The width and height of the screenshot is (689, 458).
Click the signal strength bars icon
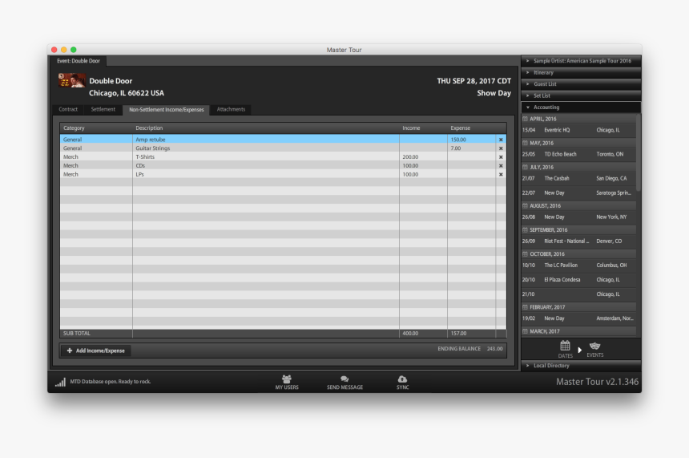point(60,382)
